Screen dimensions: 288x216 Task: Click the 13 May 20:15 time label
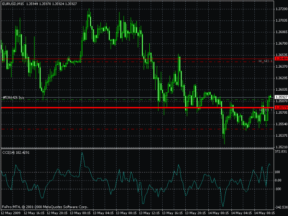[195, 213]
